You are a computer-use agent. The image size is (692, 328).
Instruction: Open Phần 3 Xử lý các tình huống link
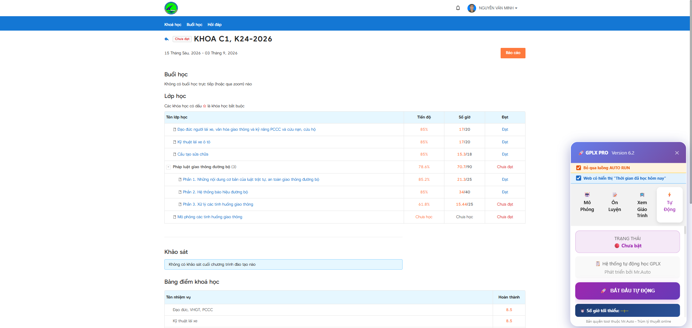pos(218,205)
